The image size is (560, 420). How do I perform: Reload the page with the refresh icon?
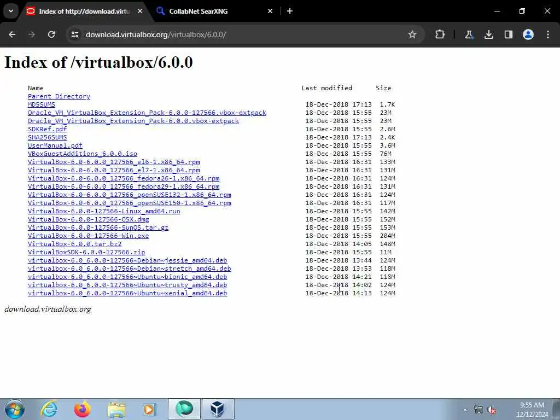tap(51, 34)
